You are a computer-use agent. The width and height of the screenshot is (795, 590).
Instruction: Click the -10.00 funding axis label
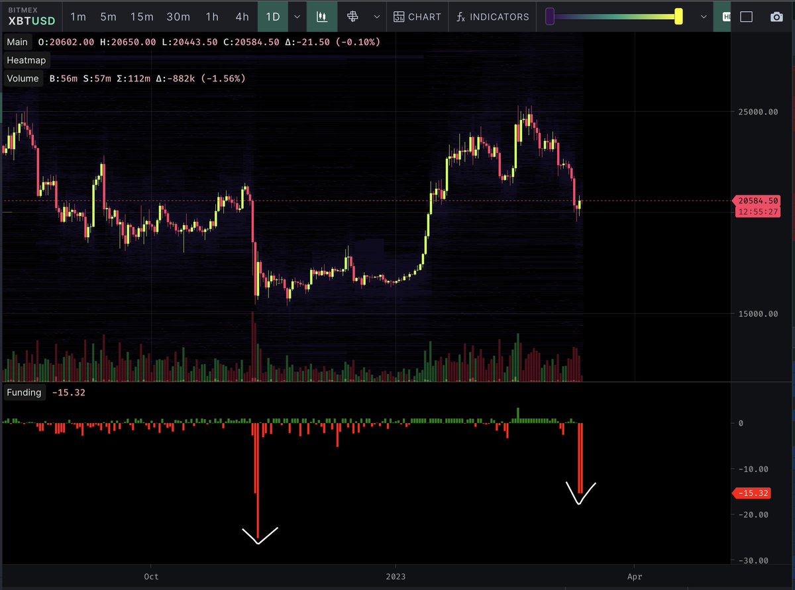[754, 469]
